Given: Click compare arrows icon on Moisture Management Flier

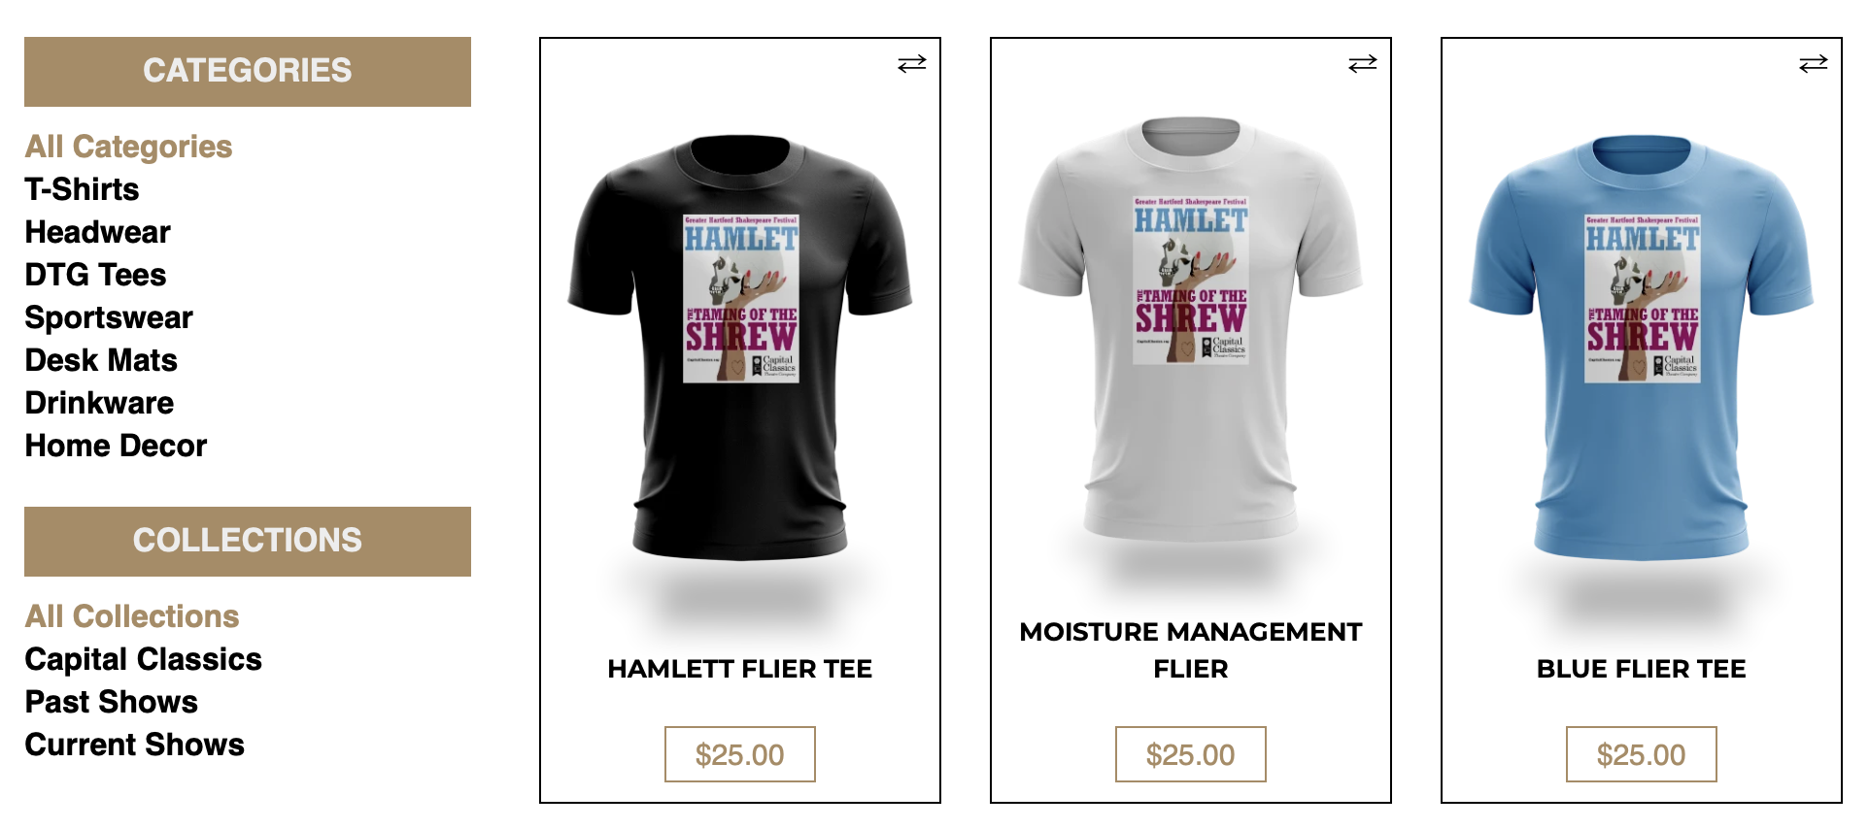Looking at the screenshot, I should pyautogui.click(x=1362, y=64).
